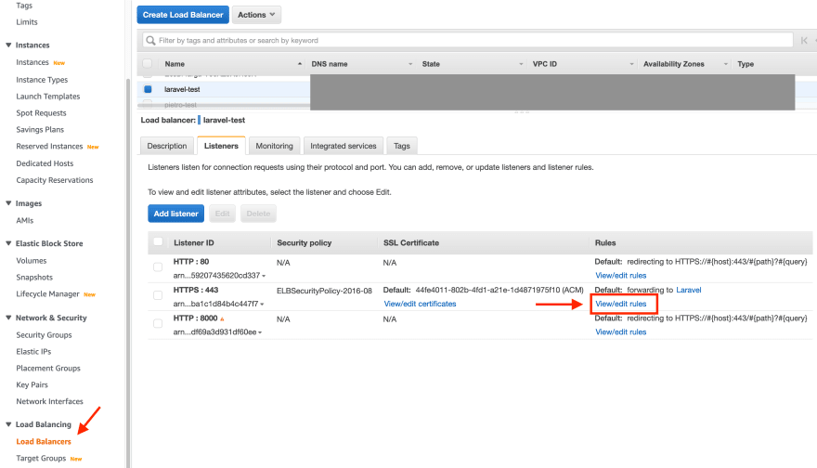Check the HTTPS : 443 listener checkbox
The width and height of the screenshot is (817, 468).
click(x=158, y=295)
